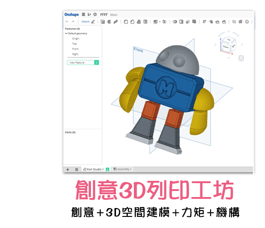
Task: Add a new tab with plus button
Action: (x=68, y=169)
